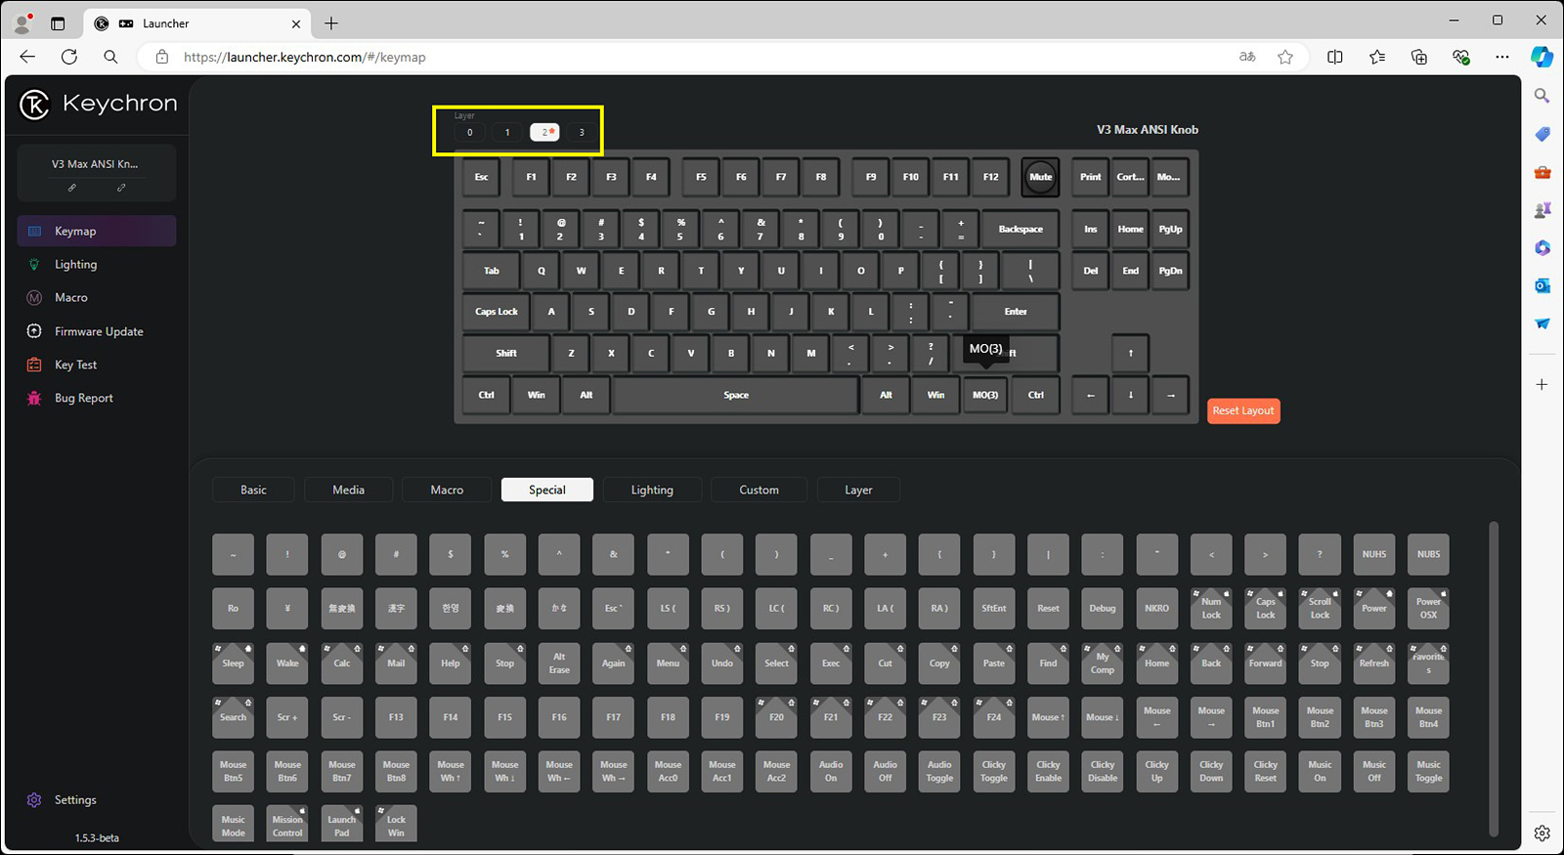
Task: Select the Space key on the layout
Action: 736,395
